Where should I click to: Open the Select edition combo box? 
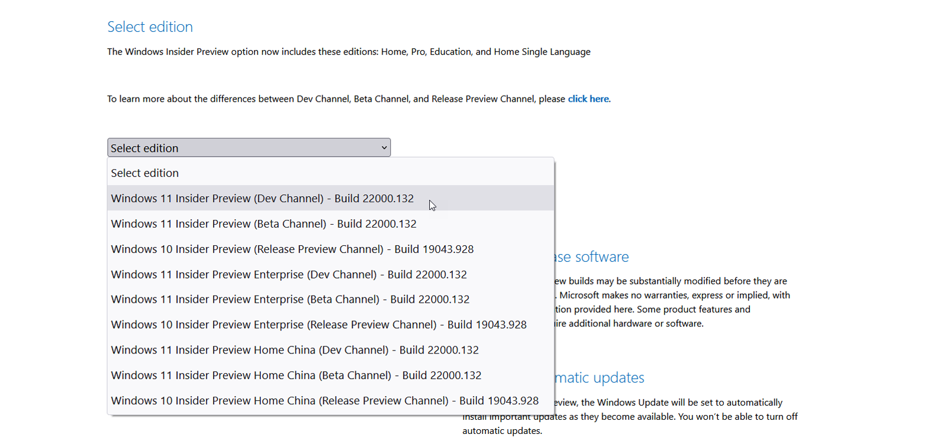(249, 148)
